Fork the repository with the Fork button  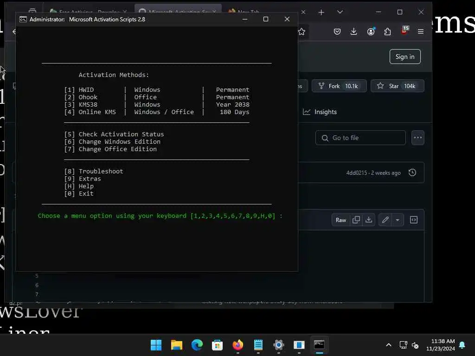click(x=339, y=86)
